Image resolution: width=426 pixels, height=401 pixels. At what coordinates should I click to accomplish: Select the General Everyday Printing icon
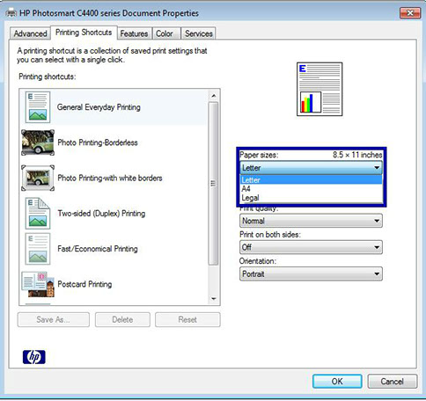point(38,107)
